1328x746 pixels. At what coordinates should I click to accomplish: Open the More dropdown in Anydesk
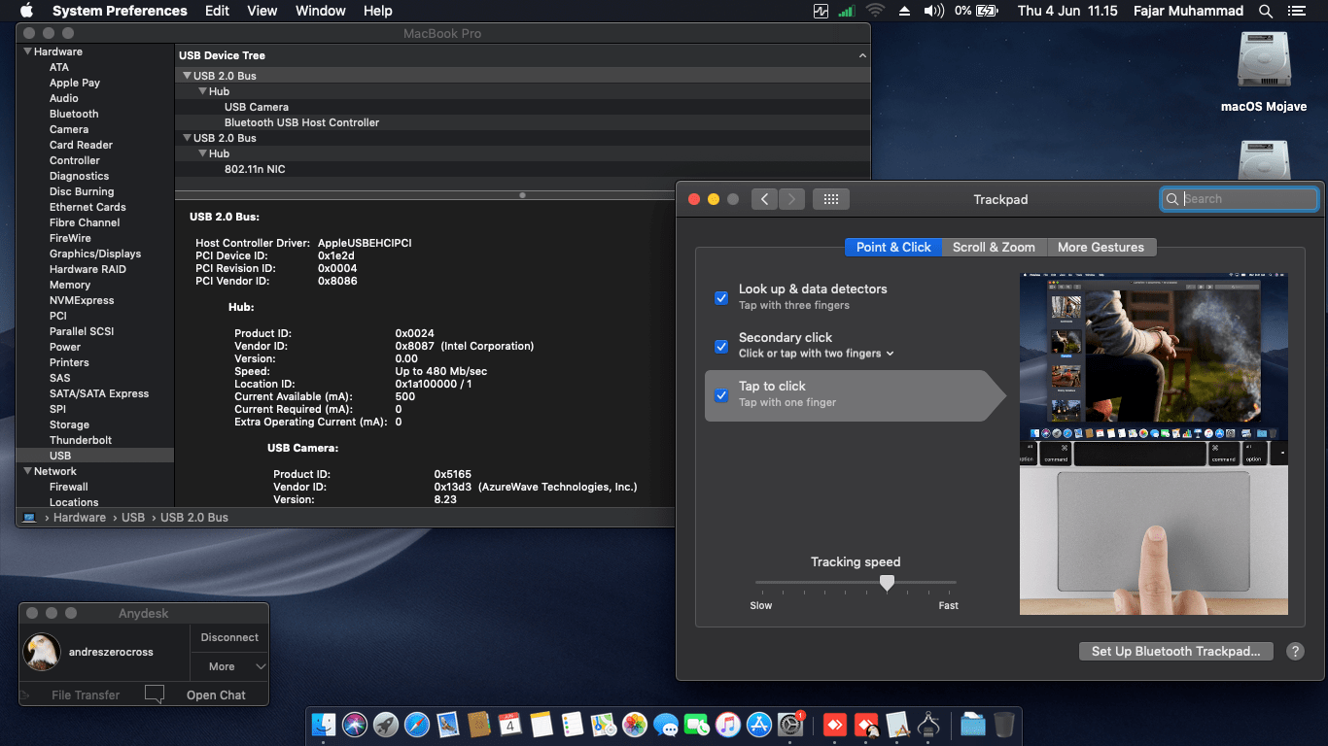229,666
